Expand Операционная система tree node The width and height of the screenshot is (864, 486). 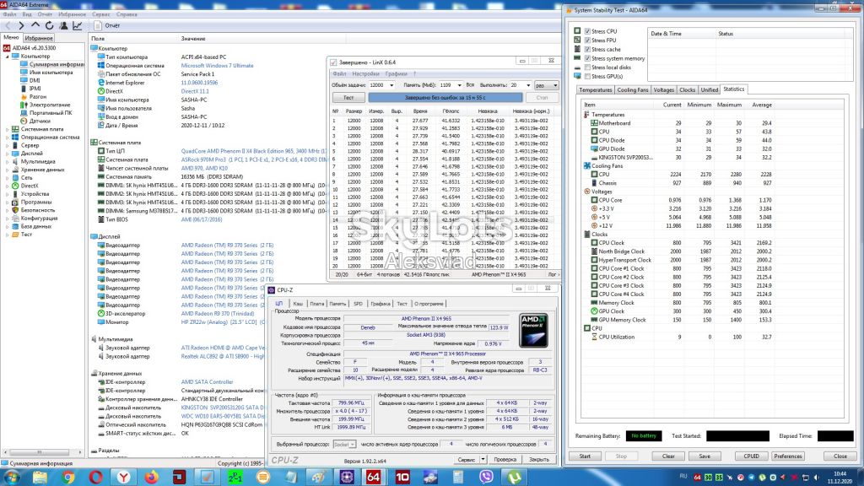click(7, 138)
